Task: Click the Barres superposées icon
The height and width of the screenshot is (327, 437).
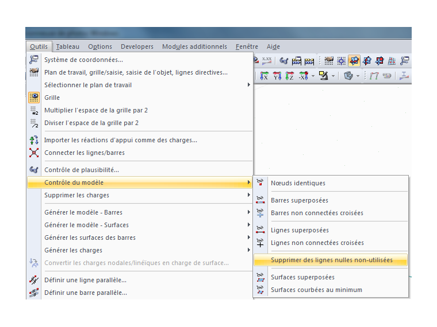Action: 260,200
